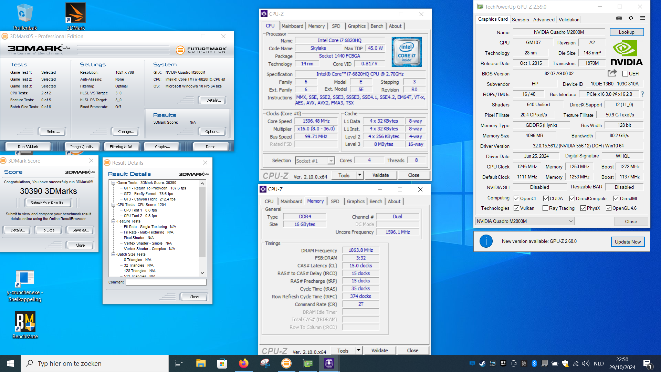Toggle the Vulkan checkbox
Image resolution: width=661 pixels, height=372 pixels.
click(516, 208)
